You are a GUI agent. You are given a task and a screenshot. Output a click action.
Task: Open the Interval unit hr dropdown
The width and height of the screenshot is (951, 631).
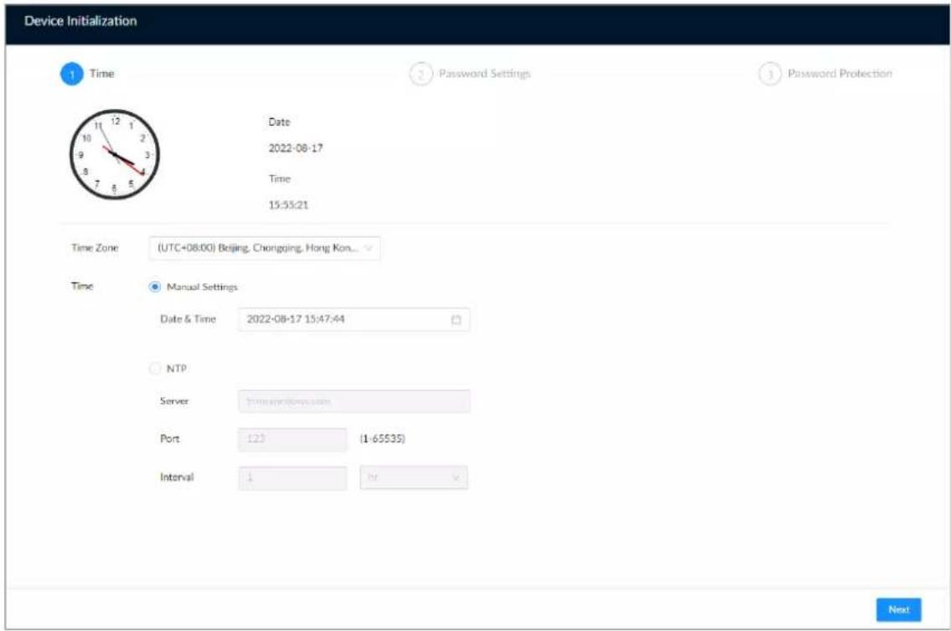tap(414, 478)
